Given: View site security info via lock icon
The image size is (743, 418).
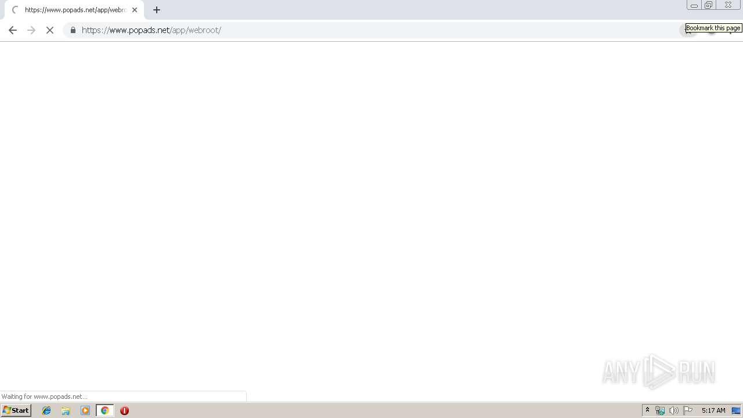Looking at the screenshot, I should 73,30.
